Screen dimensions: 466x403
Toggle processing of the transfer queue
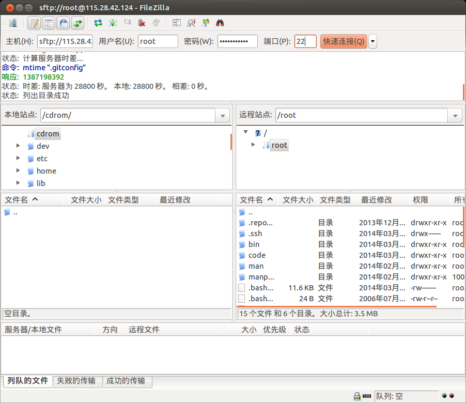113,23
